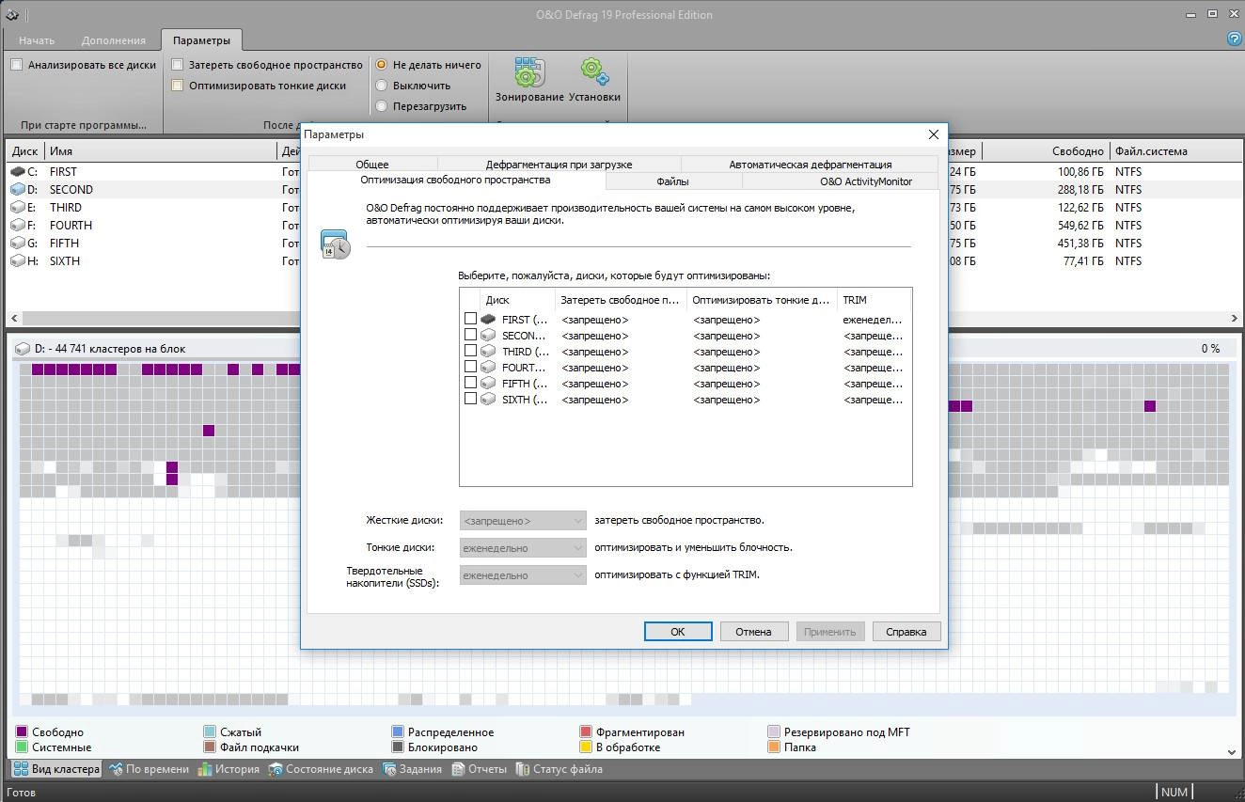
Task: Click the В обработке yellow legend swatch
Action: coord(586,747)
